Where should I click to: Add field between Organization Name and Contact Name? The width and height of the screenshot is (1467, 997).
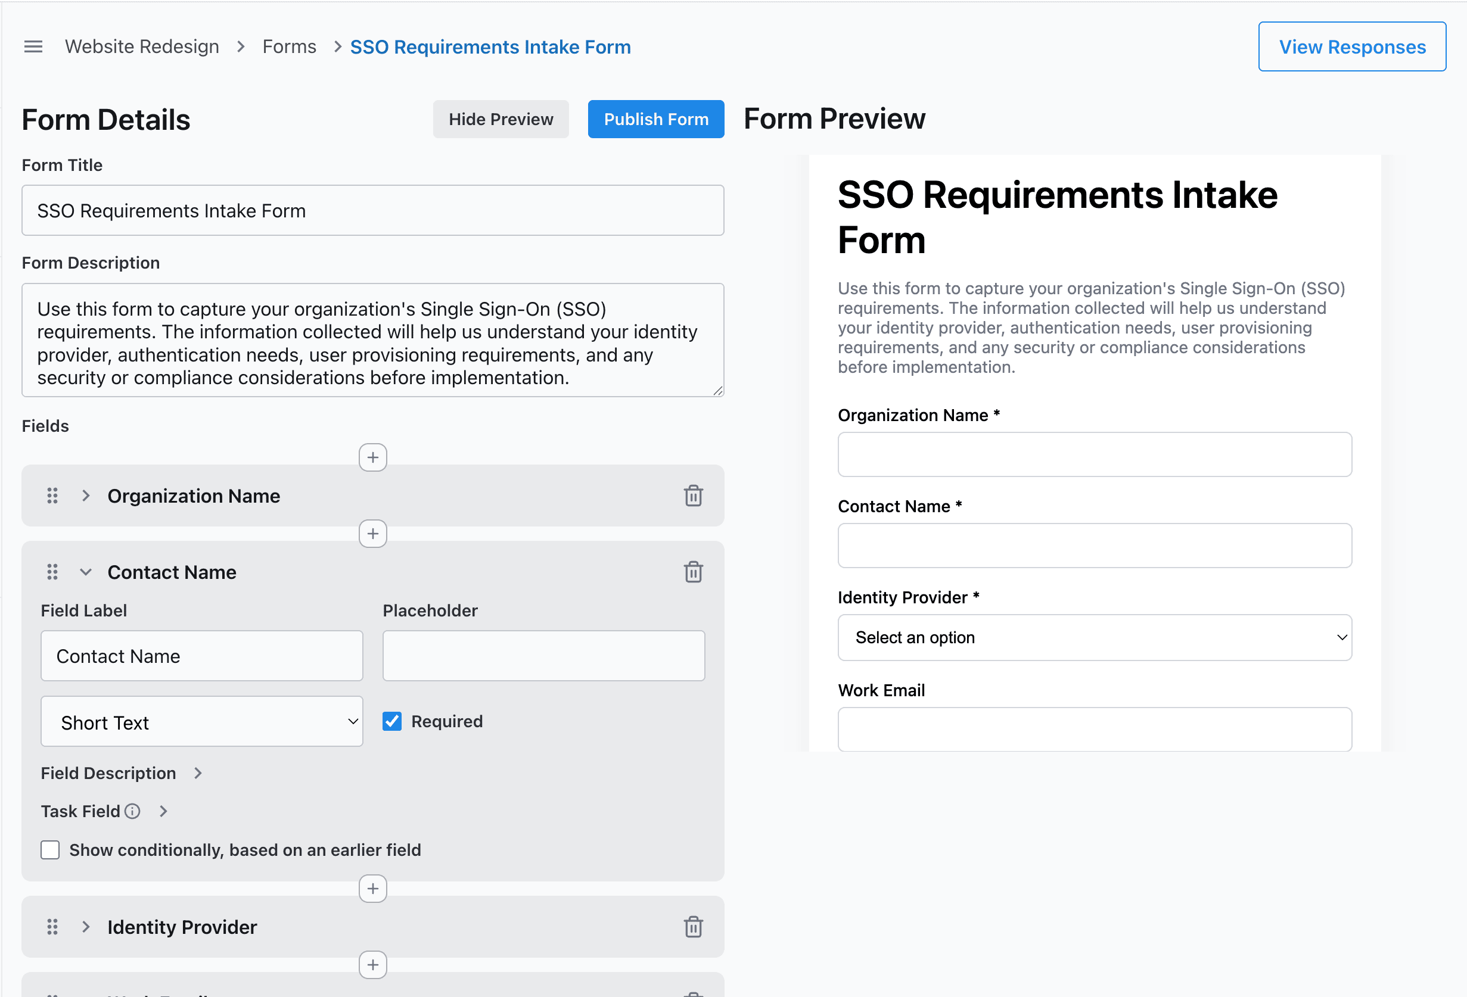(372, 533)
